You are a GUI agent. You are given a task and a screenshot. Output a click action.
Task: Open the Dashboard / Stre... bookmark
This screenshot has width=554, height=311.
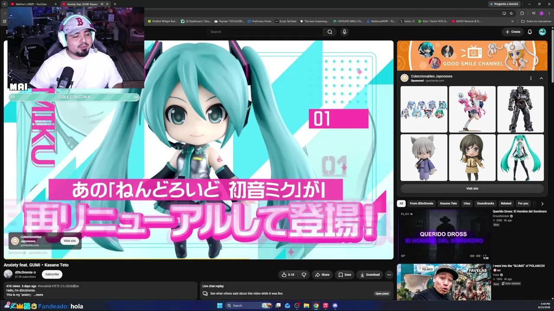(x=196, y=21)
